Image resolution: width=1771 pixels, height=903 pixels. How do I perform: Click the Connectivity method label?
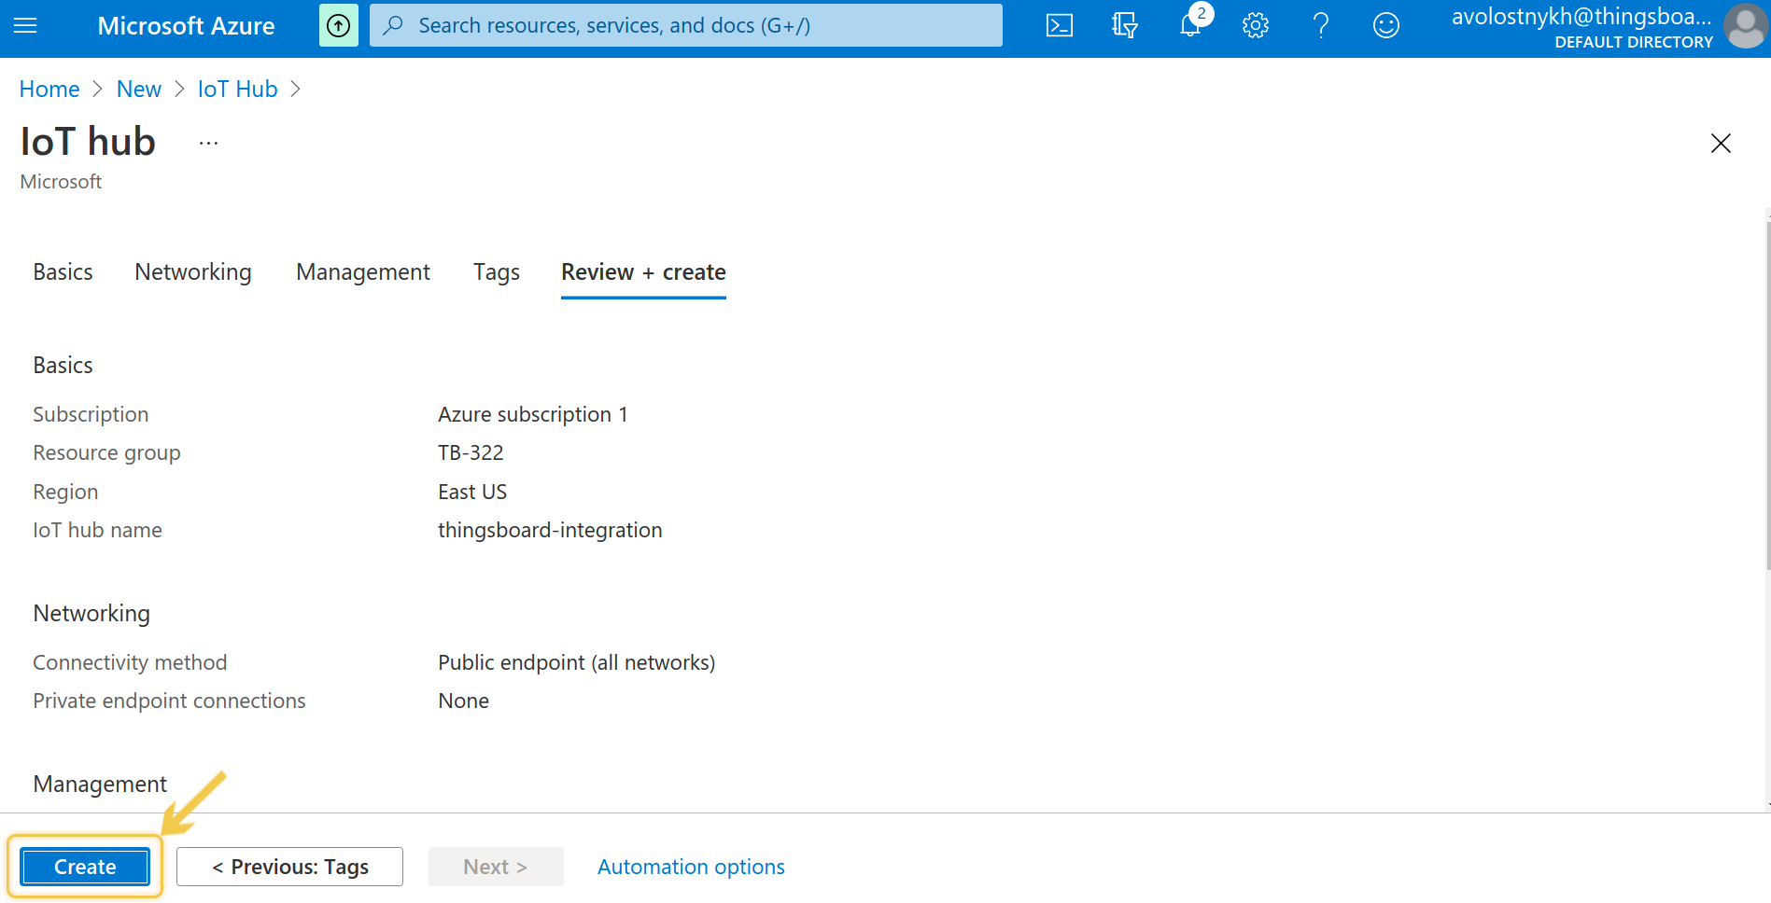[130, 662]
